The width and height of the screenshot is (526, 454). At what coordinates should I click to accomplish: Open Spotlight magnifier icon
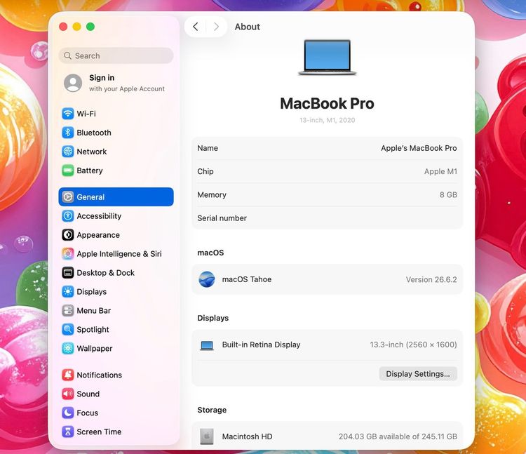pyautogui.click(x=68, y=330)
